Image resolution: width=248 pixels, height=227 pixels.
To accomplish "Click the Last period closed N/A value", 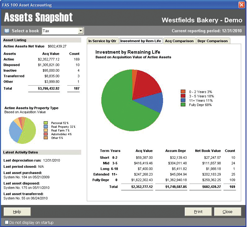I will point(41,167).
